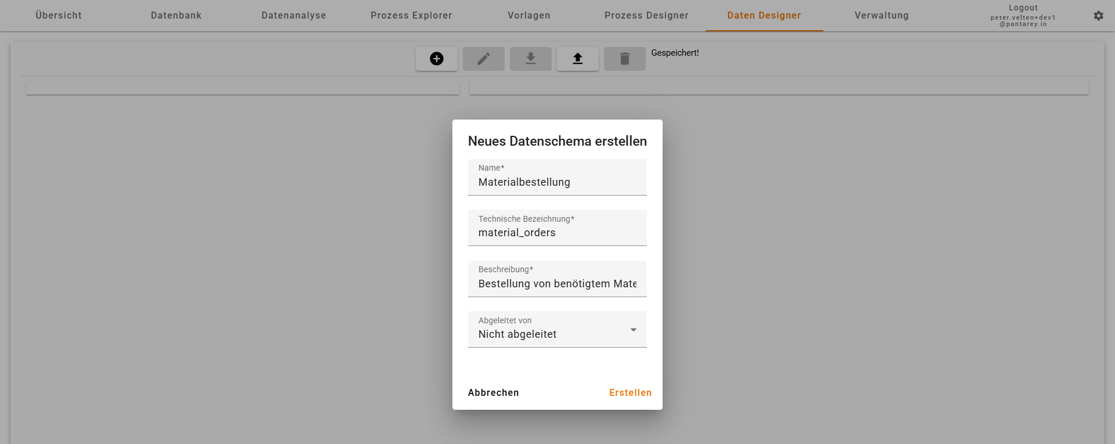1115x444 pixels.
Task: Switch to the Vorlagen tab
Action: [529, 16]
